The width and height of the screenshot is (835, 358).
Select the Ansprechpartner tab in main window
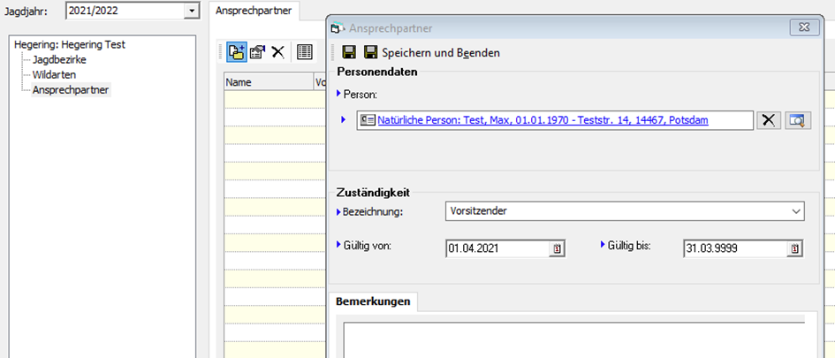(x=256, y=11)
